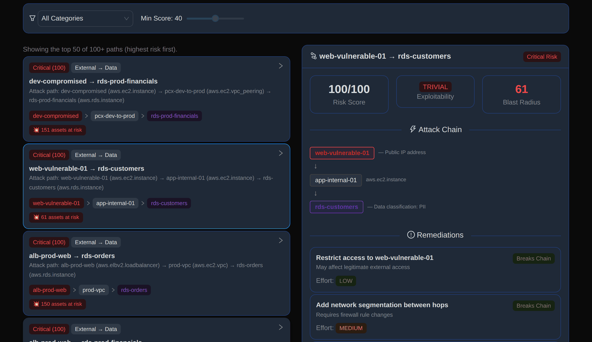Click the explosion icon in 151 assets badge
This screenshot has width=592, height=342.
coord(36,130)
